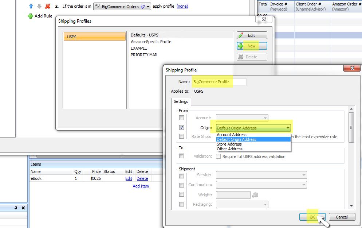Uncheck the Origin checkbox
Image resolution: width=362 pixels, height=228 pixels.
pyautogui.click(x=181, y=127)
